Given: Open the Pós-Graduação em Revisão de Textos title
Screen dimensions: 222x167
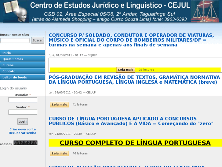Looking at the screenshot, I should pos(134,80).
